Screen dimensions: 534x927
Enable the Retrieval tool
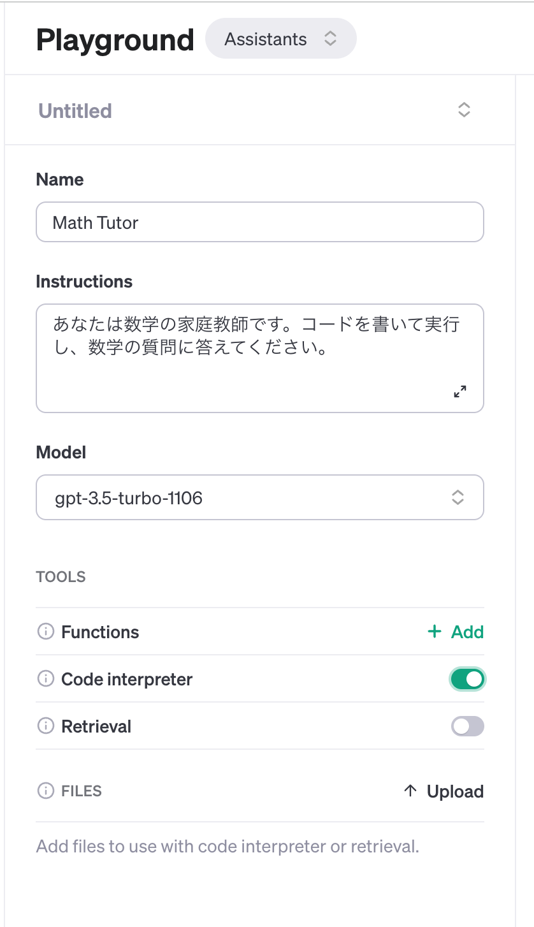tap(467, 726)
